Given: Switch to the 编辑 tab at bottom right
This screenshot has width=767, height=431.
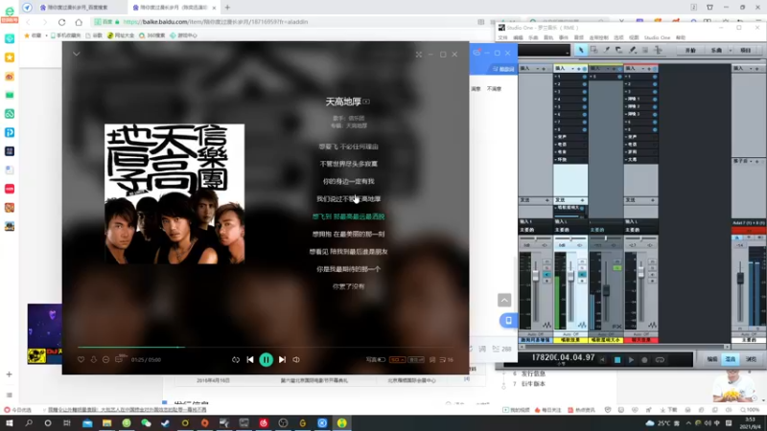Looking at the screenshot, I should (x=712, y=359).
